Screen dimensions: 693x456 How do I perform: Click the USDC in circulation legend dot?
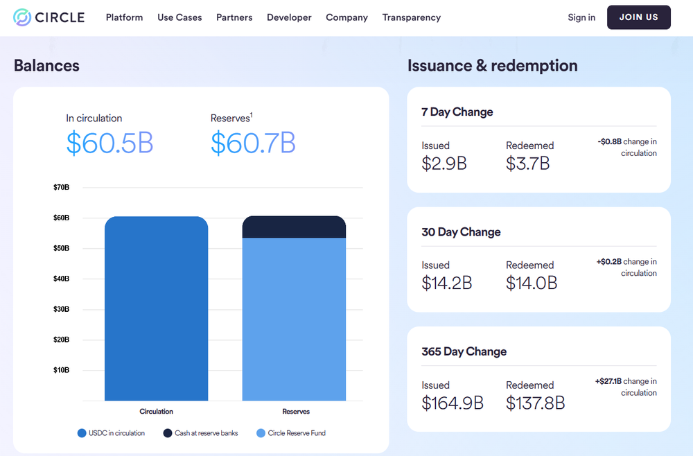82,433
